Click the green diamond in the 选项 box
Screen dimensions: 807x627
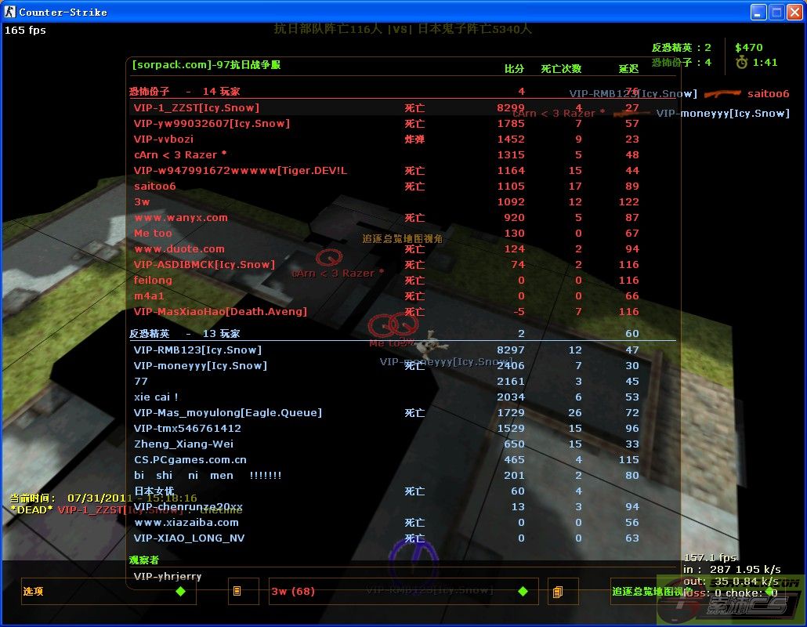(181, 592)
